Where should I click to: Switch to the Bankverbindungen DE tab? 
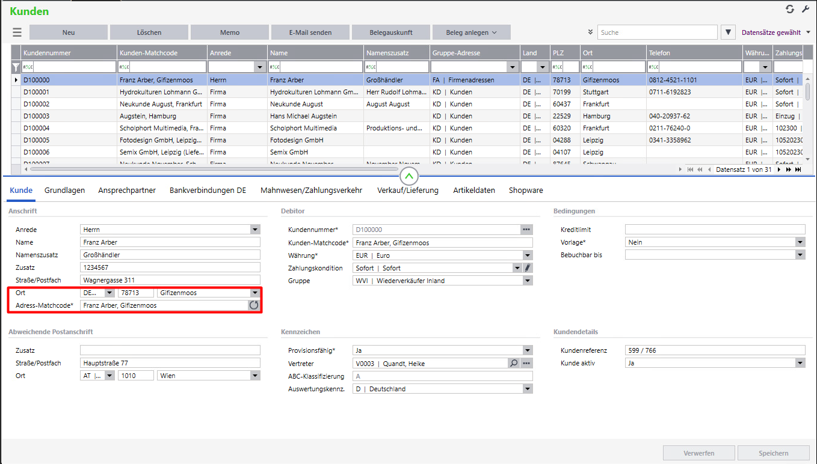[208, 191]
